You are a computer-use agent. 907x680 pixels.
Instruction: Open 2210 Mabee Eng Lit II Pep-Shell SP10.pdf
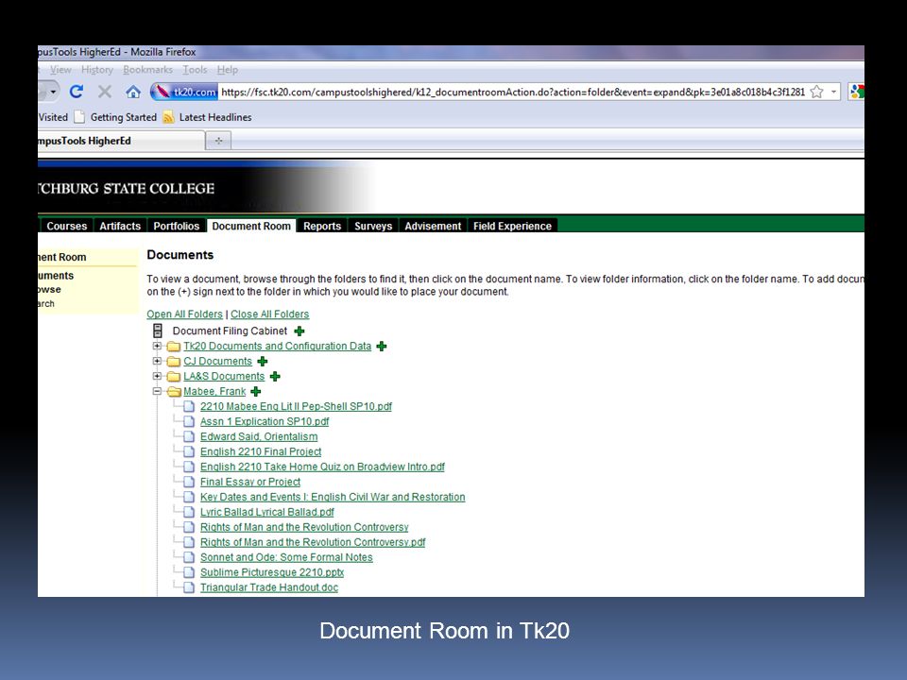click(296, 406)
